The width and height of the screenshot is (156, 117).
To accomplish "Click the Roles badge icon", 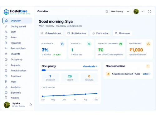I will point(6,37).
